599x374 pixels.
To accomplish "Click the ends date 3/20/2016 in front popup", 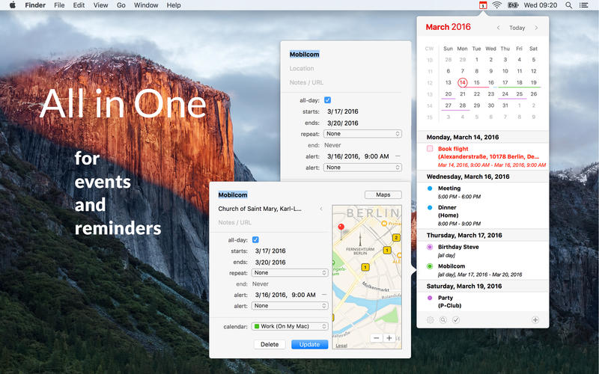I will 270,263.
